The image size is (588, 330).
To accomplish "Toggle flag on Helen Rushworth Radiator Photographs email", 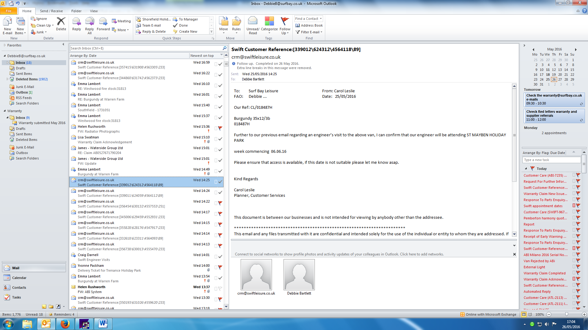I will tap(220, 128).
